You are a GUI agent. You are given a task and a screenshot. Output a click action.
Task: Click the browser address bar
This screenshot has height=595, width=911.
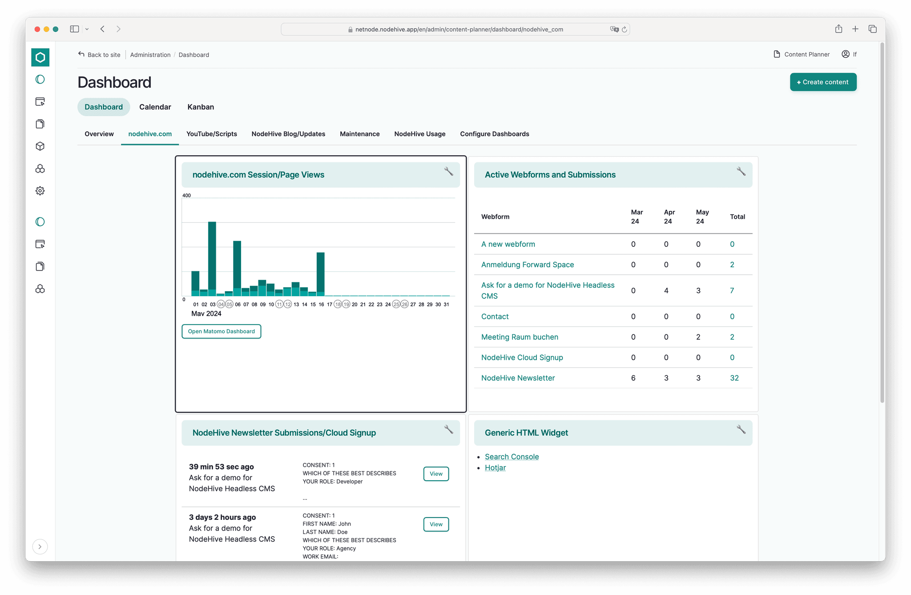[x=455, y=29]
